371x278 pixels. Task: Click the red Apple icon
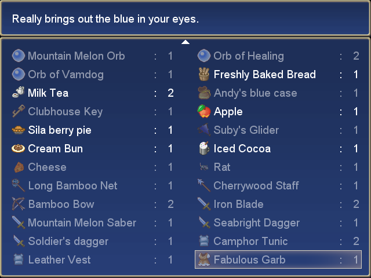[204, 111]
